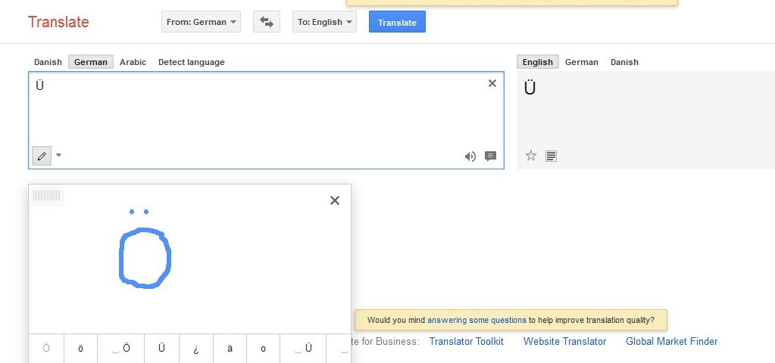This screenshot has height=363, width=775.
Task: Toggle the handwriting pencil input tool
Action: tap(42, 156)
